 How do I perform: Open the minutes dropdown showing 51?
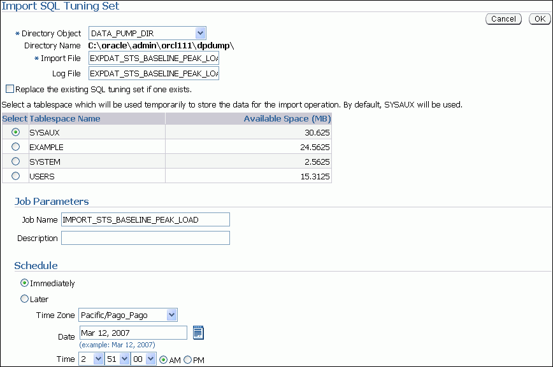click(117, 359)
